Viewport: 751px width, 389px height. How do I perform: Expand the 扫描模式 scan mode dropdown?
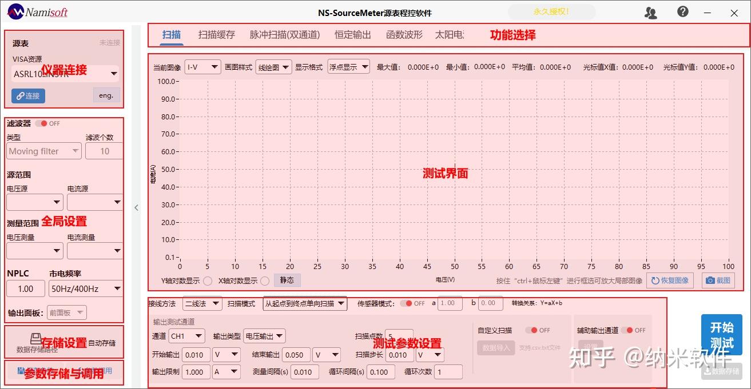[305, 303]
